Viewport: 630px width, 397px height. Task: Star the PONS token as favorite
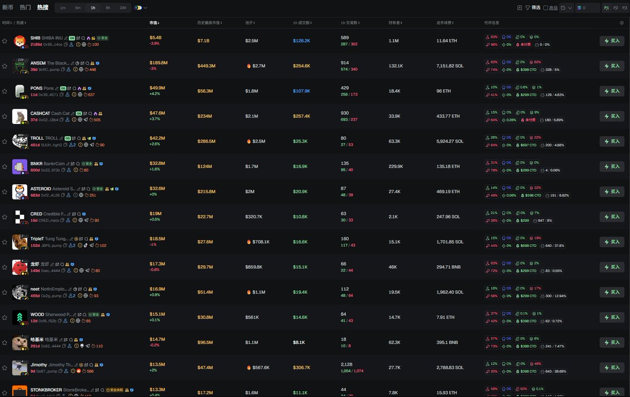(4, 91)
